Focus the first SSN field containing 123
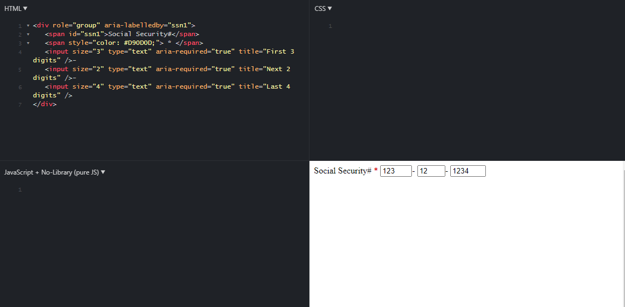This screenshot has width=625, height=307. tap(395, 171)
